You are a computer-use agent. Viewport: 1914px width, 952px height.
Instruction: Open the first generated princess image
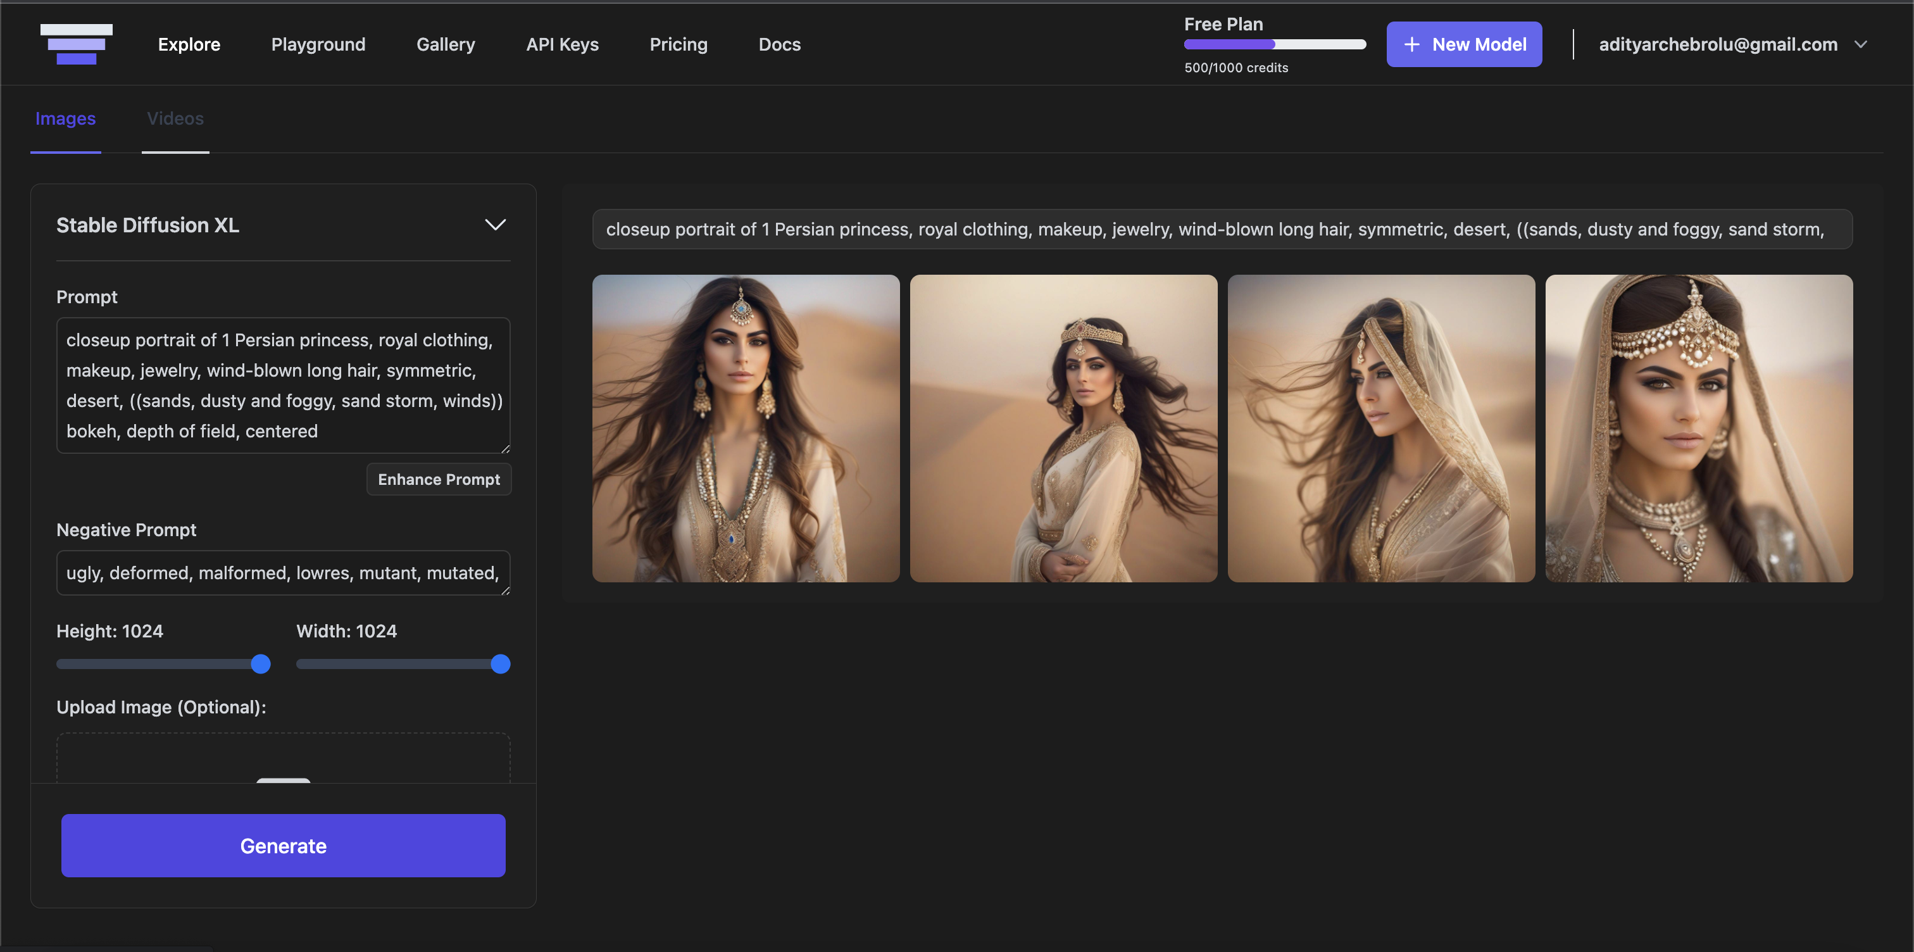point(745,429)
